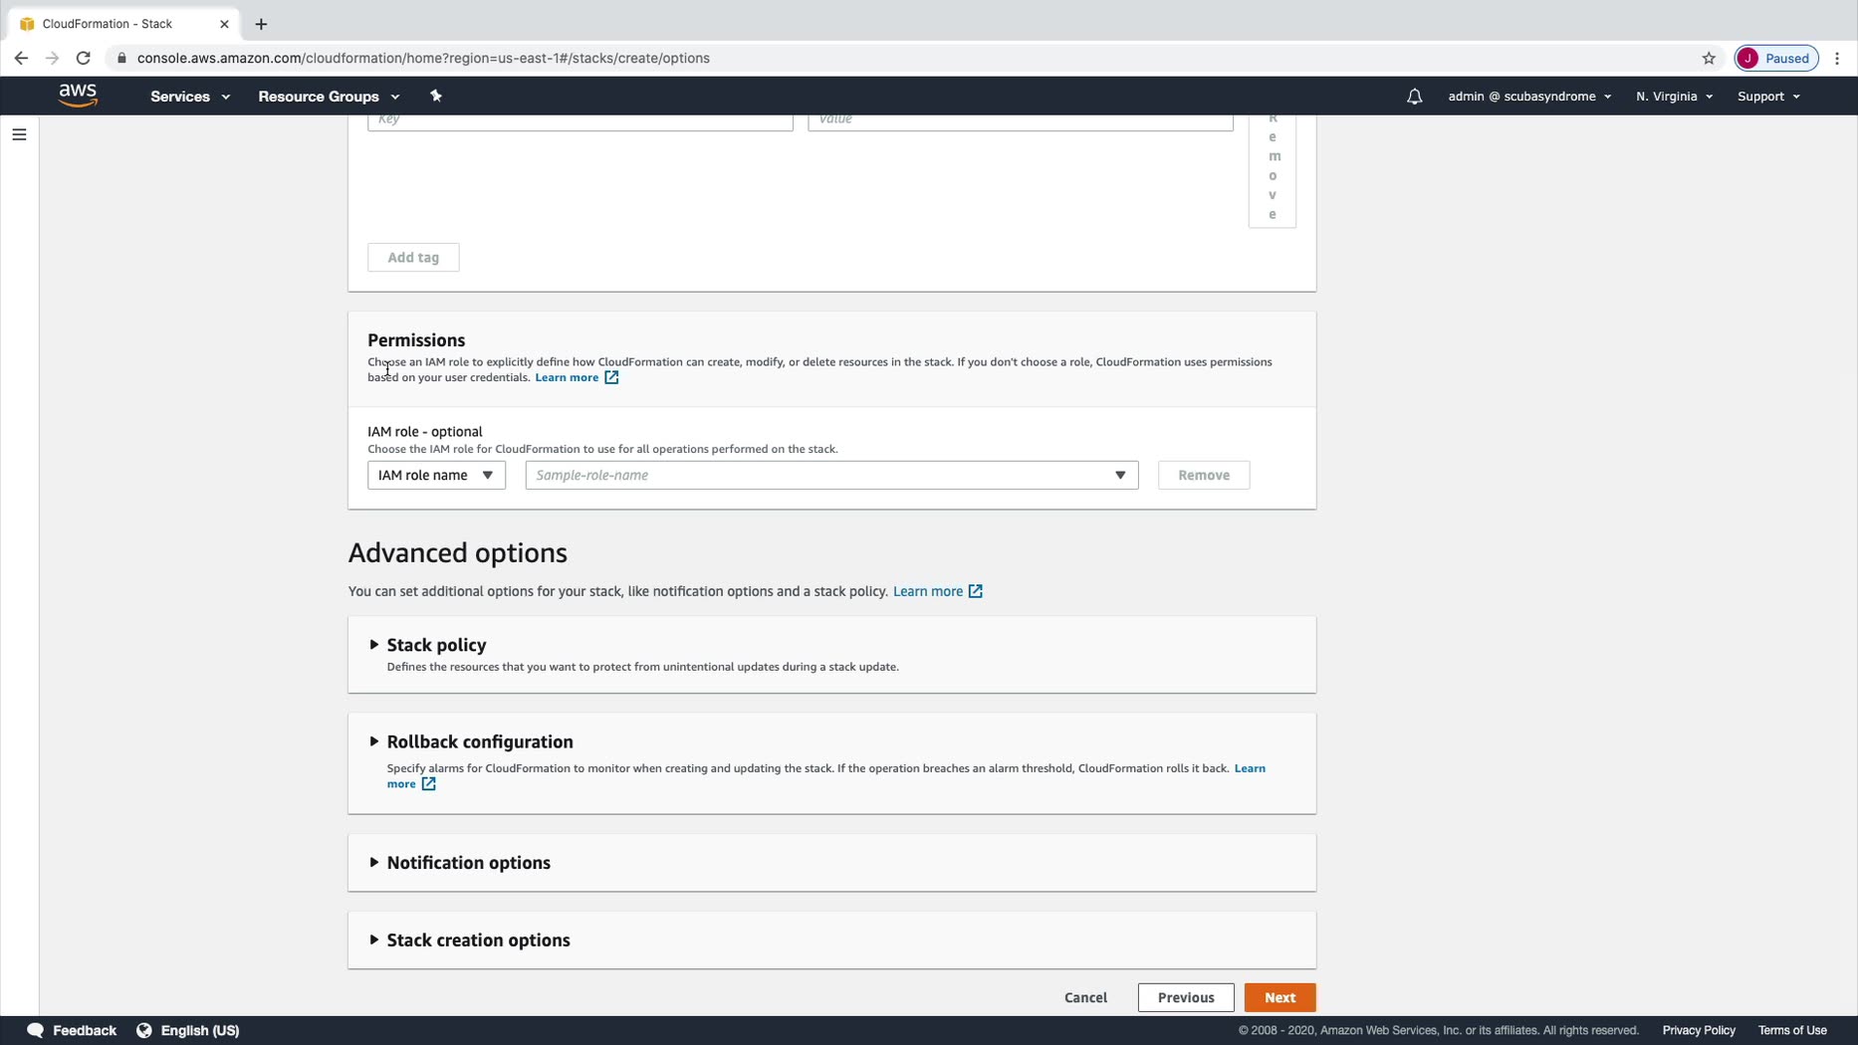The height and width of the screenshot is (1045, 1858).
Task: Open the Support menu
Action: (x=1768, y=97)
